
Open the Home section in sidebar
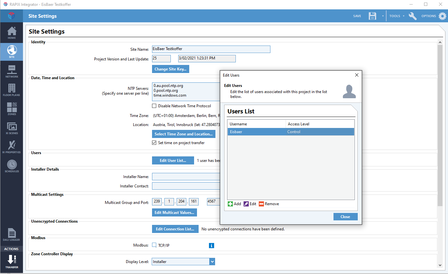coord(12,33)
